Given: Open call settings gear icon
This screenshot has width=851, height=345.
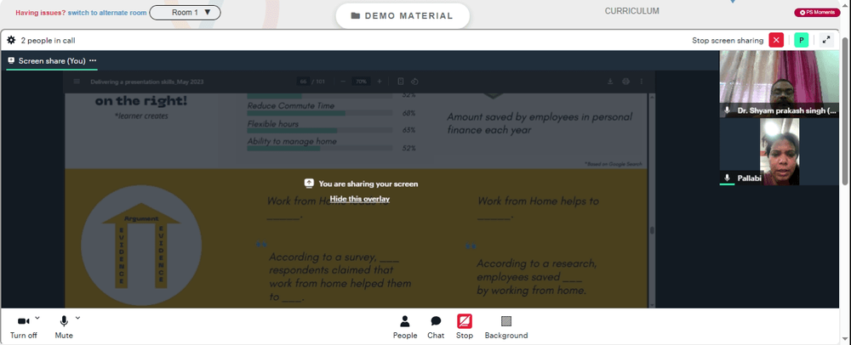Looking at the screenshot, I should (x=11, y=40).
